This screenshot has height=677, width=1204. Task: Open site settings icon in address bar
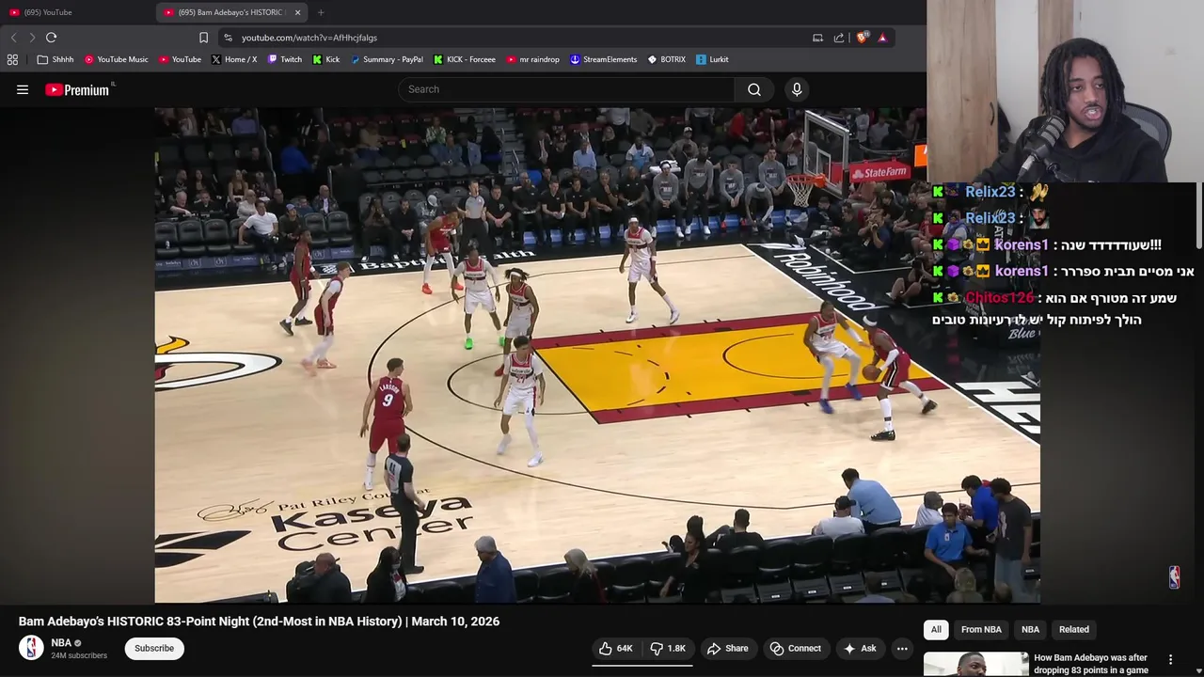pos(228,38)
